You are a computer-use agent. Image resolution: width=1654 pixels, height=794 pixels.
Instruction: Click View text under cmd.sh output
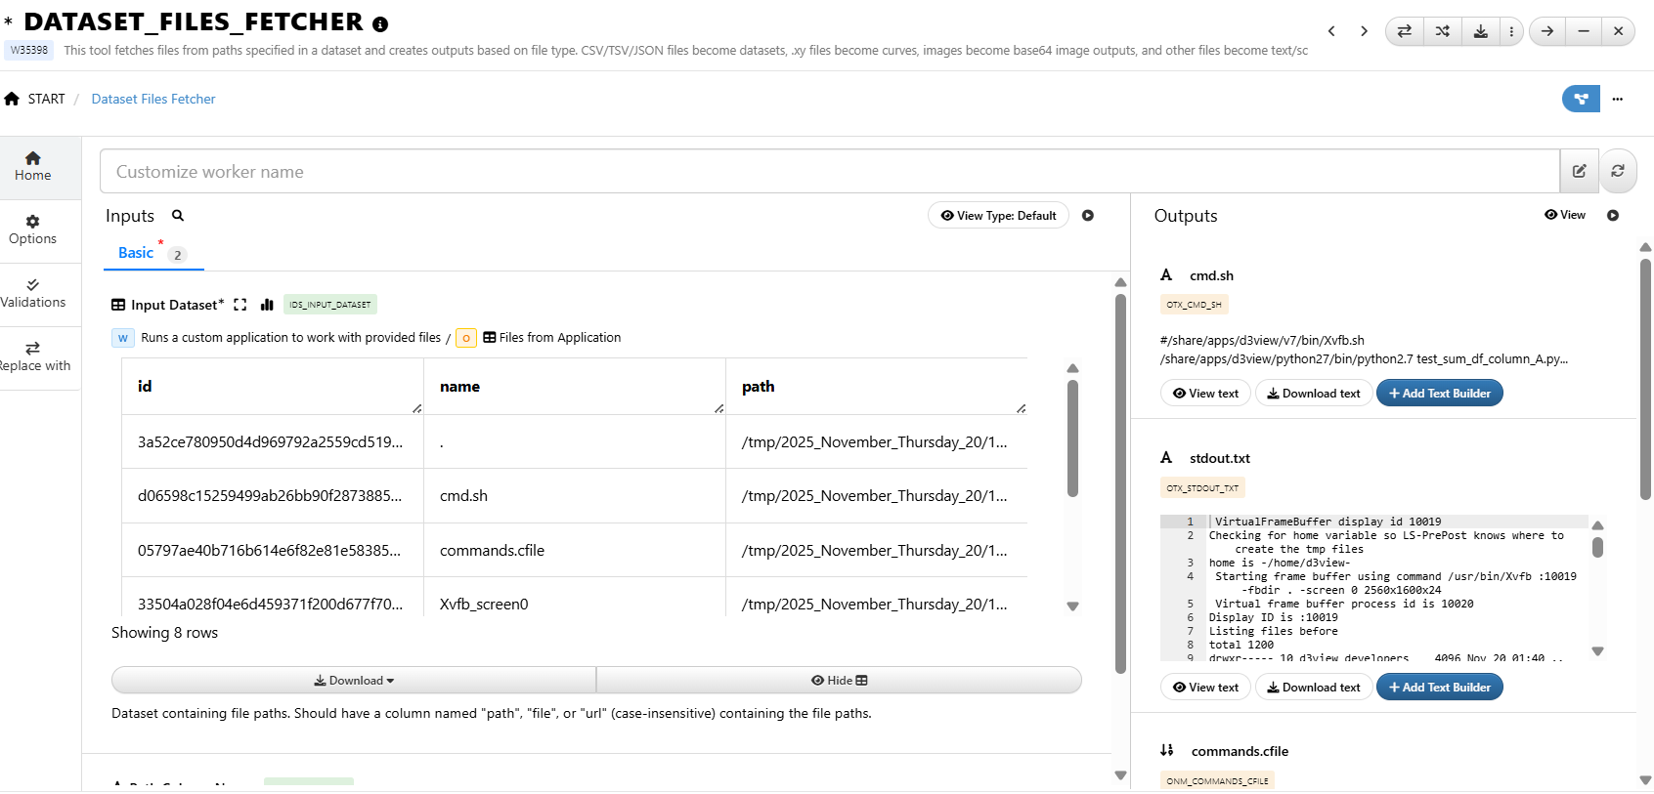(1205, 394)
